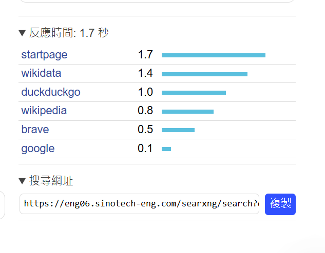
Task: Click the 複製 copy button
Action: 280,204
